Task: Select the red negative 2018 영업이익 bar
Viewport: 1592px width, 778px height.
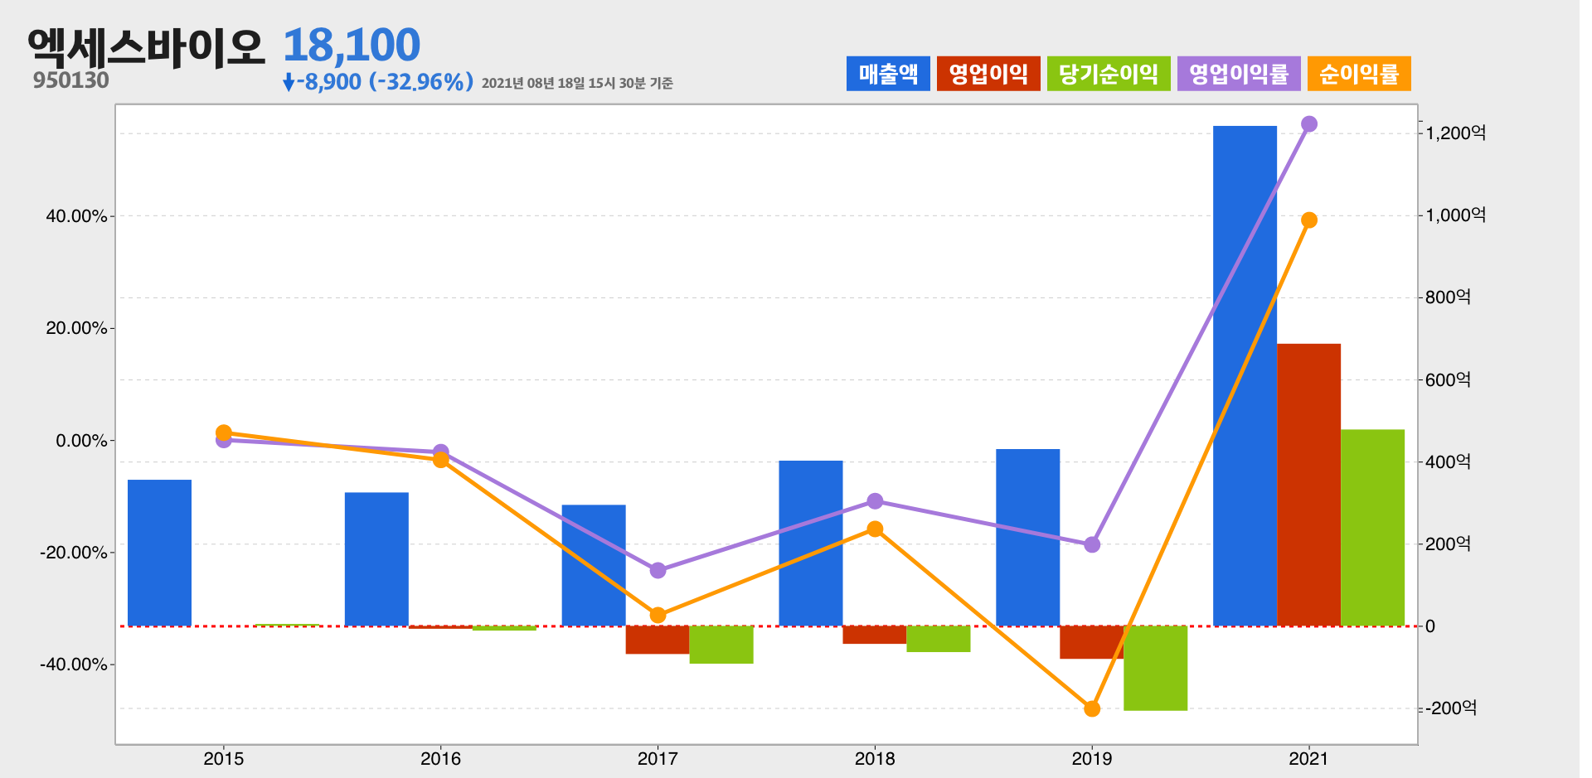Action: (x=875, y=635)
